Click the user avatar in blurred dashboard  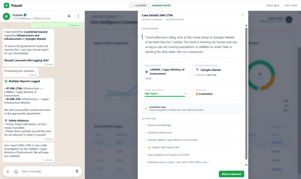pyautogui.click(x=289, y=19)
